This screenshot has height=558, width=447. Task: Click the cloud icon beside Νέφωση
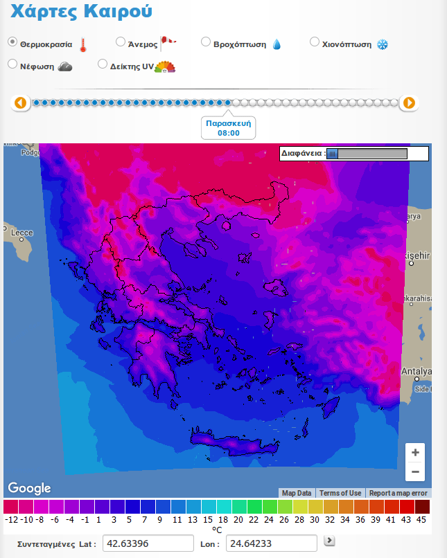64,66
